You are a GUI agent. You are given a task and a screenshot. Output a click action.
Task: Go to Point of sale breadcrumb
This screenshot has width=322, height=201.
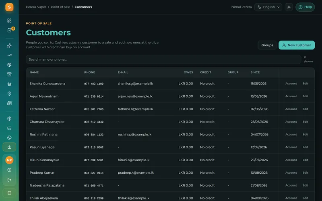(x=60, y=7)
